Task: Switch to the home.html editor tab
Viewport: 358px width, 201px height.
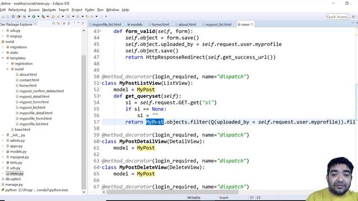Action: [159, 25]
